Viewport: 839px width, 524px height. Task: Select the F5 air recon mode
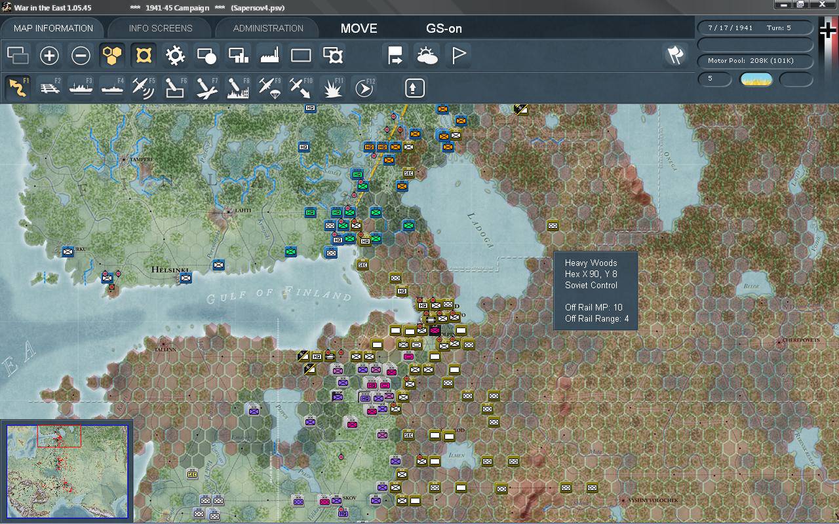coord(144,87)
